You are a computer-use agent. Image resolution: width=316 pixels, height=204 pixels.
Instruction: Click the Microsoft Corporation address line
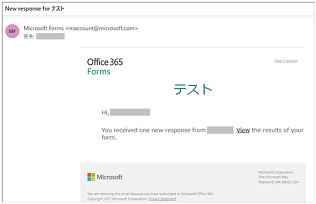pos(276,172)
